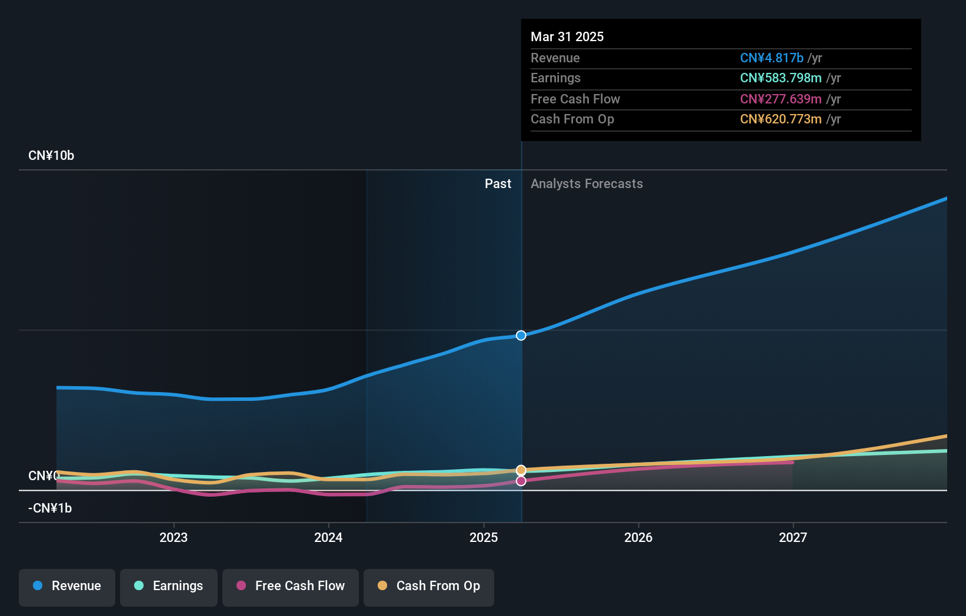966x616 pixels.
Task: Click the 2023 x-axis label
Action: 174,537
